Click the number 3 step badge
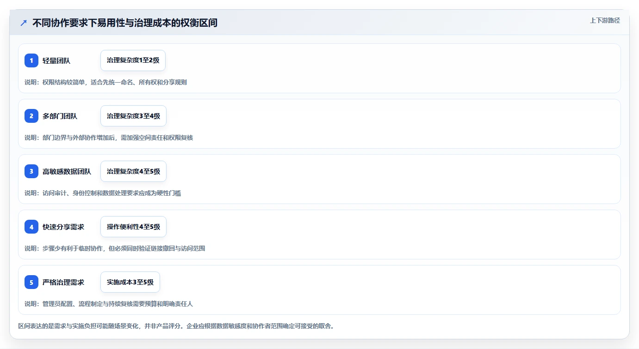639x349 pixels. click(31, 171)
